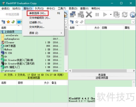Open the 队列(Q) menu
This screenshot has width=136, height=107.
tap(39, 8)
